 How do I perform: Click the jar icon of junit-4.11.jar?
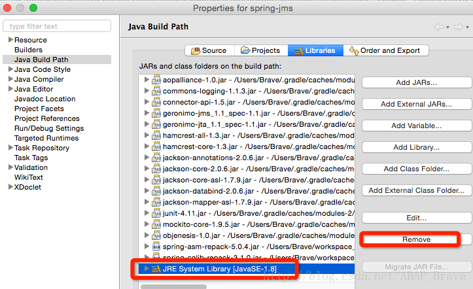pos(156,213)
